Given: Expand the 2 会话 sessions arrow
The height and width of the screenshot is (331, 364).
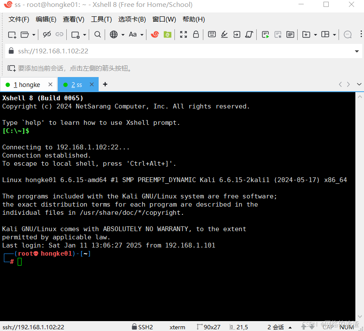Looking at the screenshot, I should pos(290,328).
